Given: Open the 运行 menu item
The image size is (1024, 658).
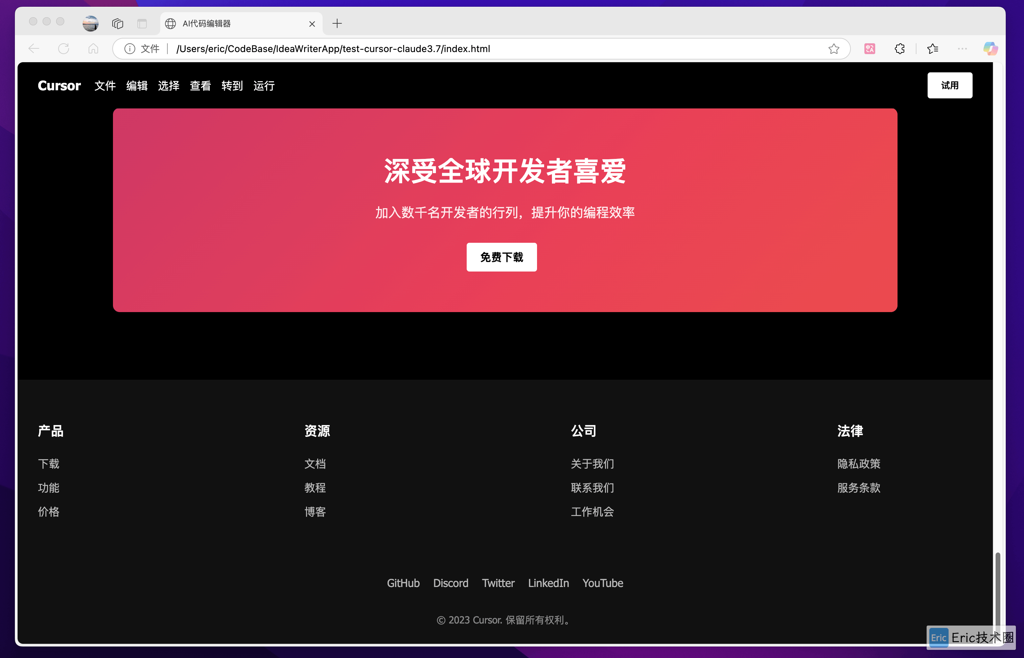Looking at the screenshot, I should [x=264, y=86].
